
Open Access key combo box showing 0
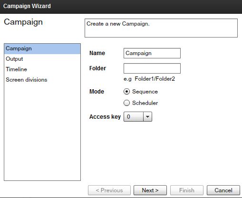[138, 117]
